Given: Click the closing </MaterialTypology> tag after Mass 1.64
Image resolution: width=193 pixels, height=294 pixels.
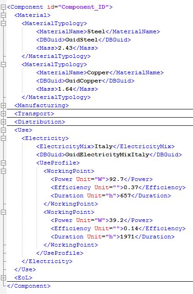Looking at the screenshot, I should tap(56, 97).
